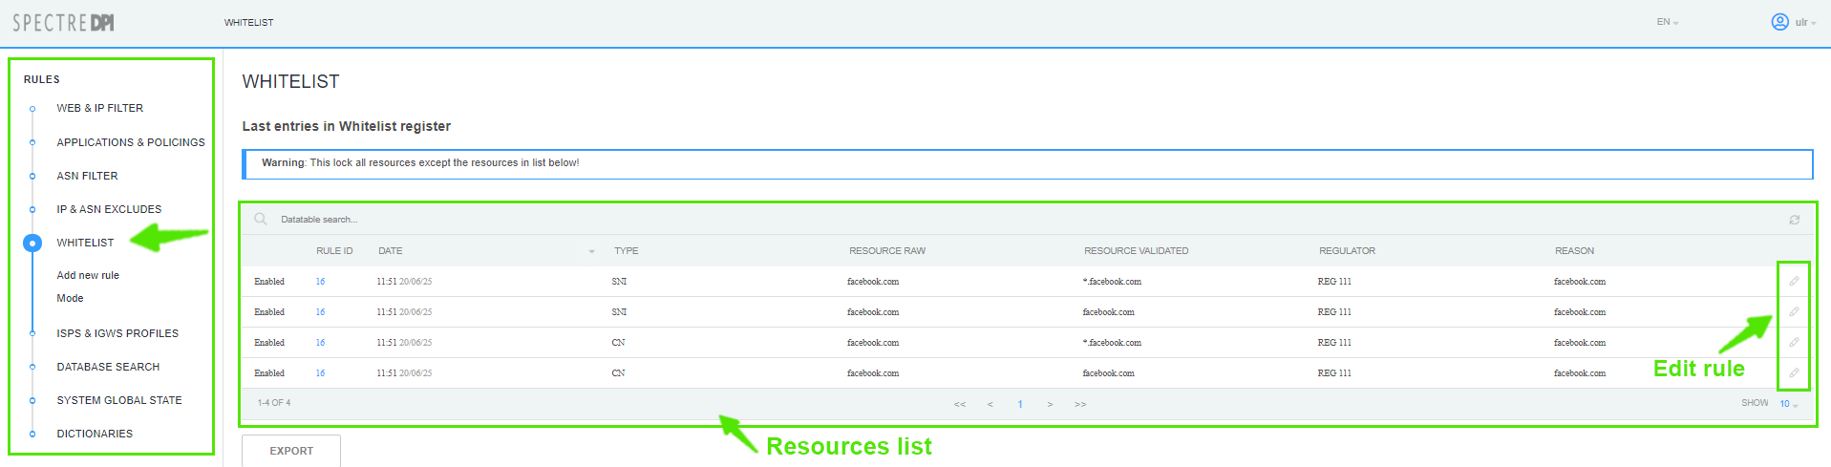Open the EN language dropdown
This screenshot has width=1831, height=467.
(1667, 22)
